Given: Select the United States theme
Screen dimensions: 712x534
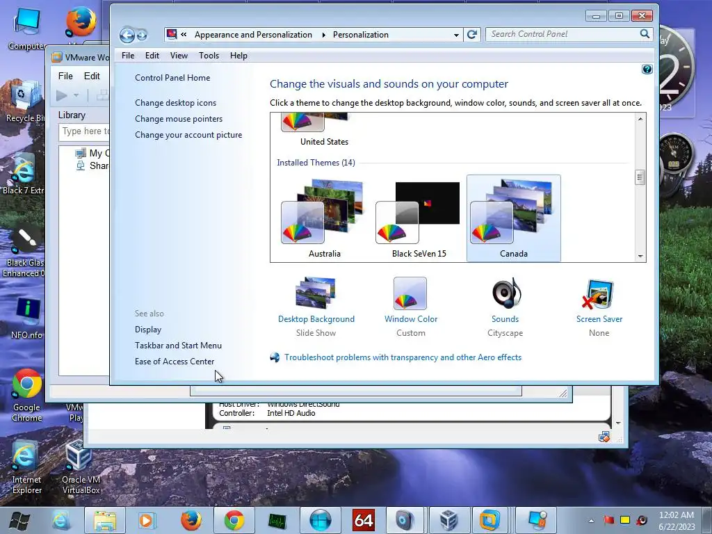Looking at the screenshot, I should pos(324,130).
